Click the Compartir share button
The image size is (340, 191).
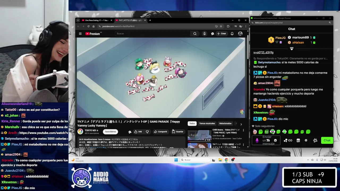[x=160, y=132]
